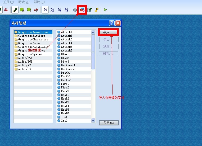Select Graphics/Faces folder
The image size is (202, 146).
33,43
